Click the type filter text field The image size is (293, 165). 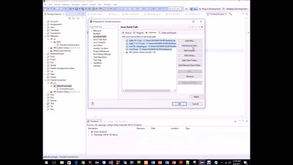[103, 27]
